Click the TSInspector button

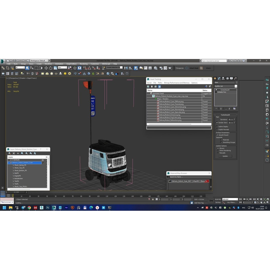click(179, 68)
